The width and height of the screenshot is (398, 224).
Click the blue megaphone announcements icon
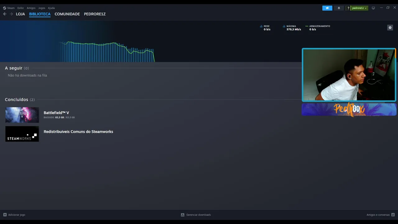(327, 8)
